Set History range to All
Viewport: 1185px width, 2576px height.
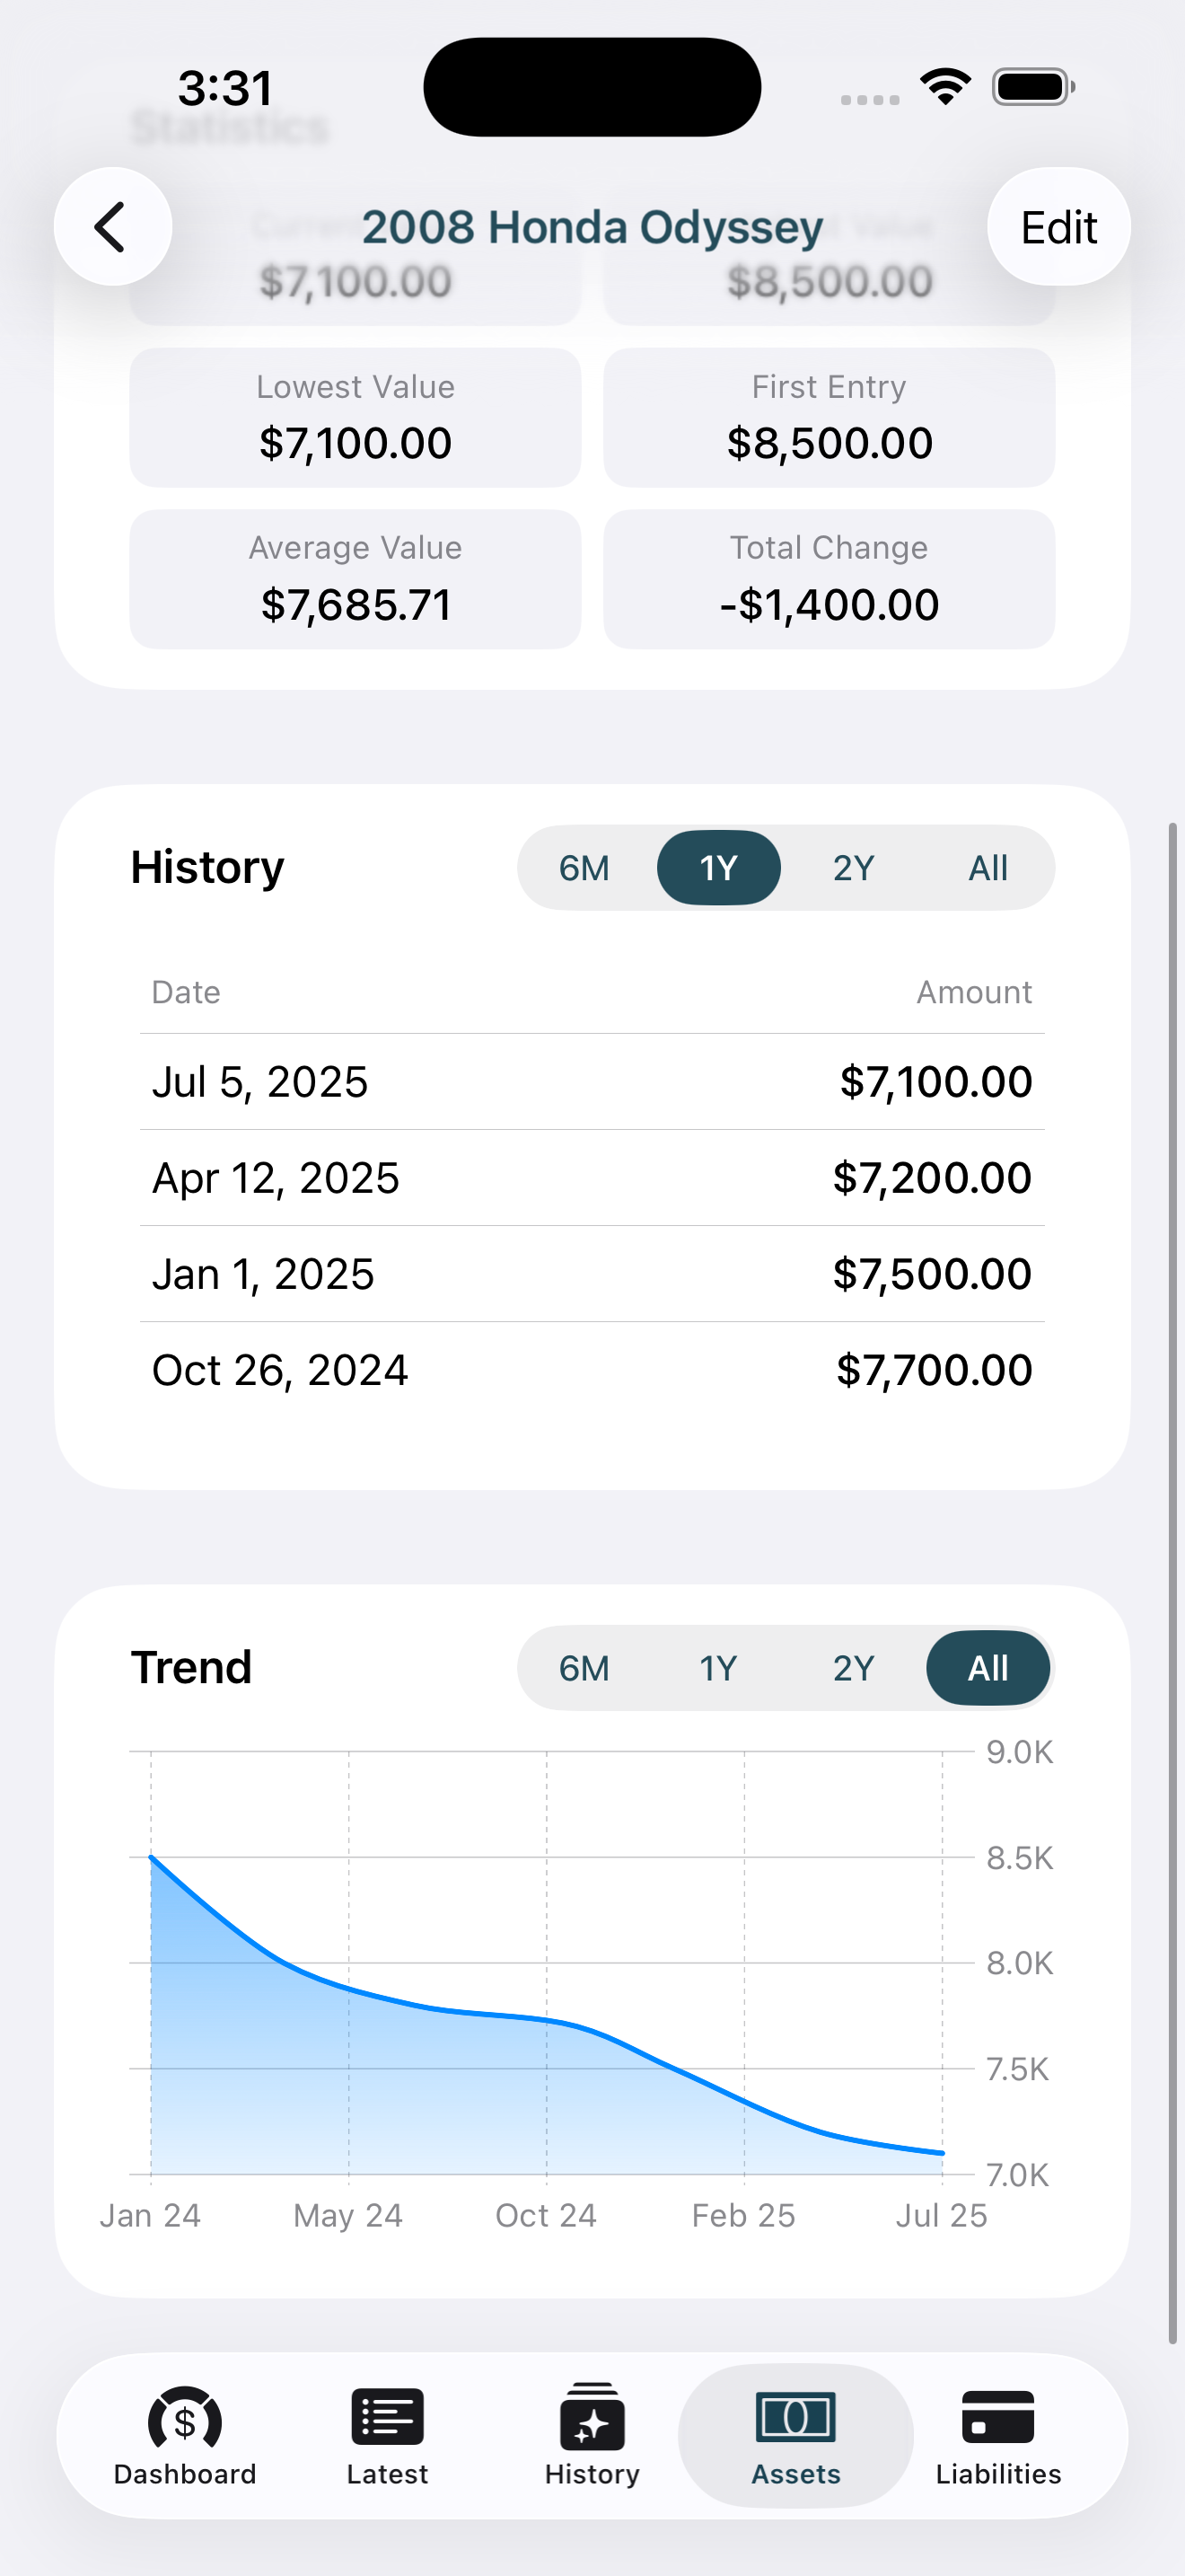(987, 868)
